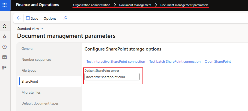Open Recent clock icon in sidebar
The image size is (248, 111).
click(x=4, y=47)
